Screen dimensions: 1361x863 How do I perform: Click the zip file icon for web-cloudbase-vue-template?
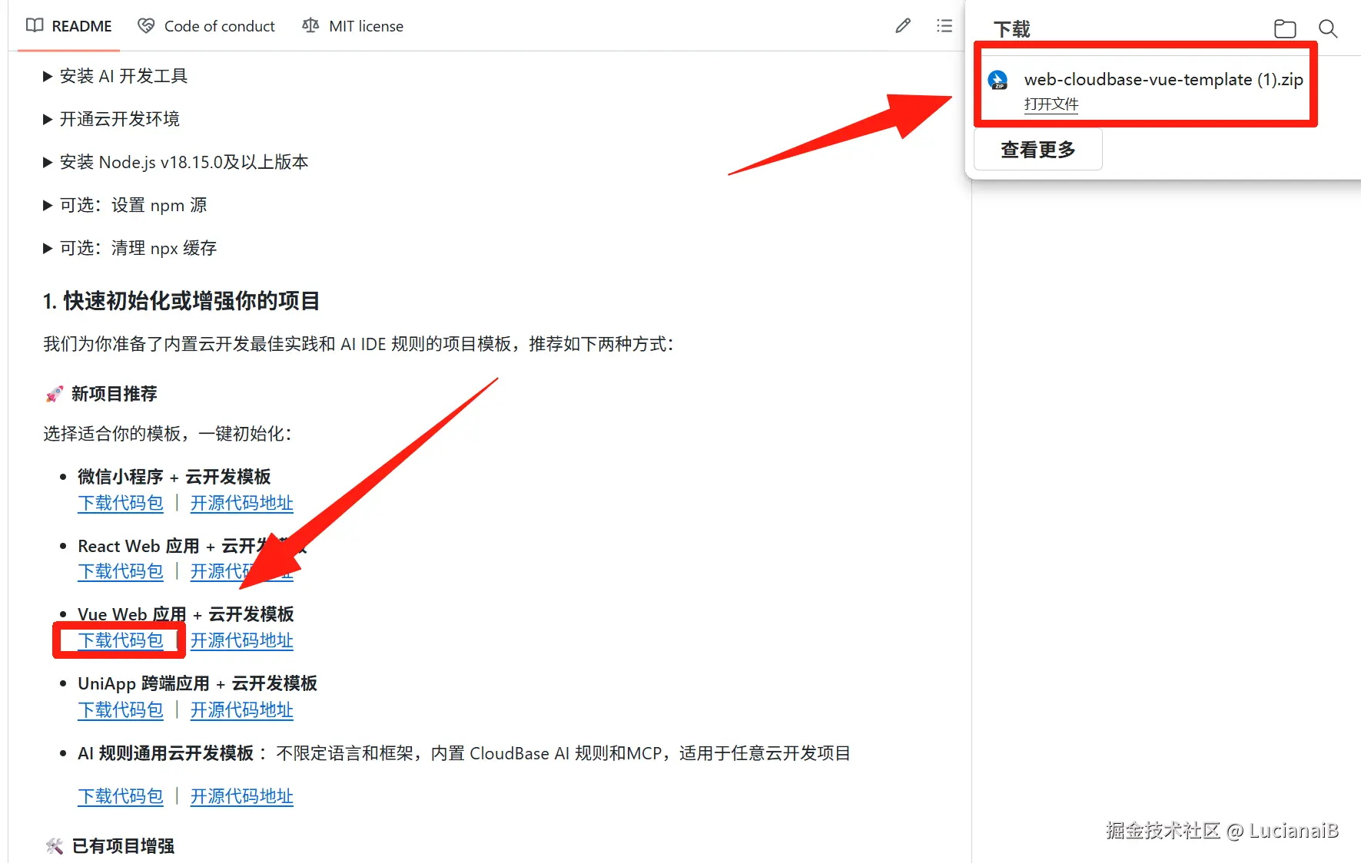pos(998,80)
